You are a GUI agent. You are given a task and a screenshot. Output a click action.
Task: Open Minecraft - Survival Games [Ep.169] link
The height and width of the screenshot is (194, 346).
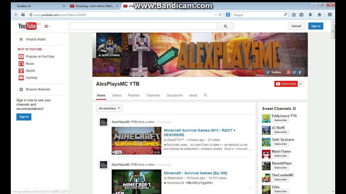pyautogui.click(x=195, y=173)
